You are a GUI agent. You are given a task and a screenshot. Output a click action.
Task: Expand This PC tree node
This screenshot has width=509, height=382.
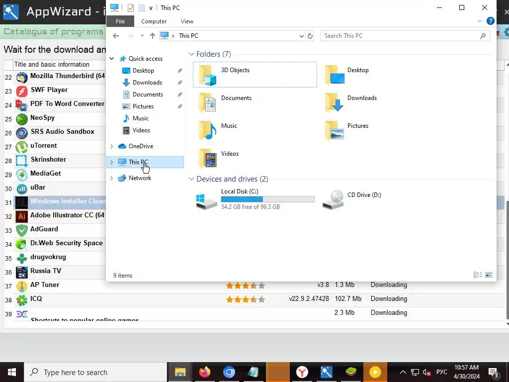(112, 162)
